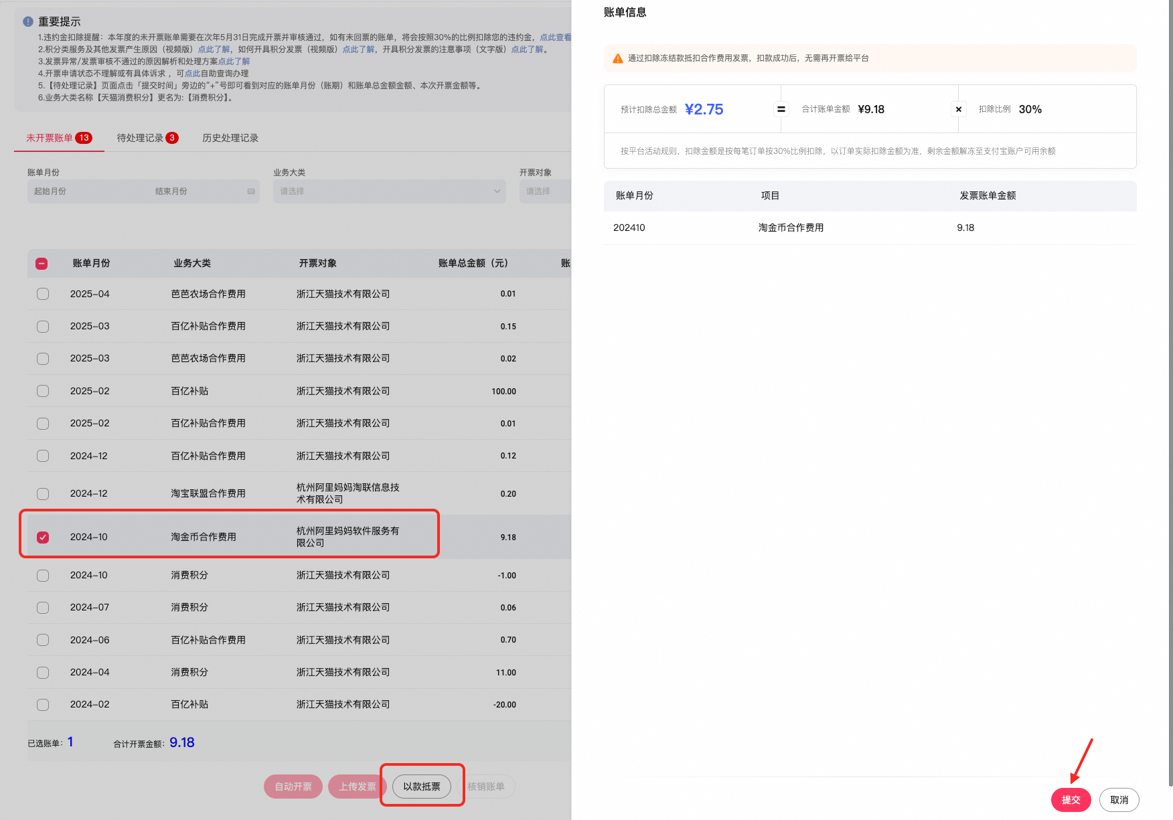Click the -20.00 amount cell
Screen dimensions: 1173x820
[x=505, y=705]
